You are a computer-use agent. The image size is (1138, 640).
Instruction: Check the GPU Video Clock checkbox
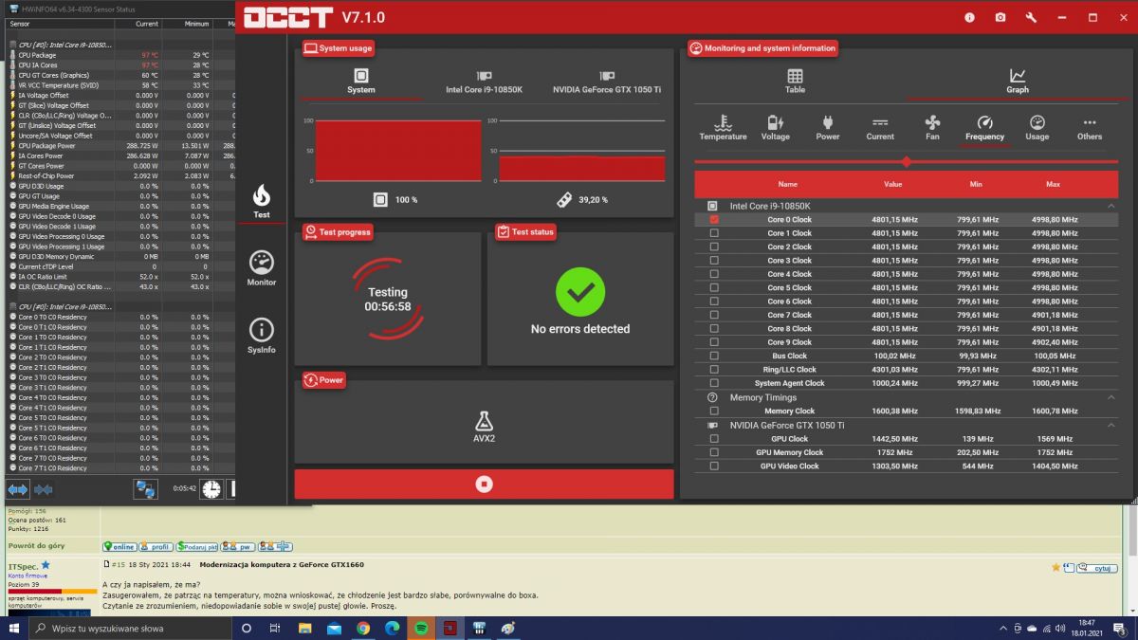(x=714, y=466)
